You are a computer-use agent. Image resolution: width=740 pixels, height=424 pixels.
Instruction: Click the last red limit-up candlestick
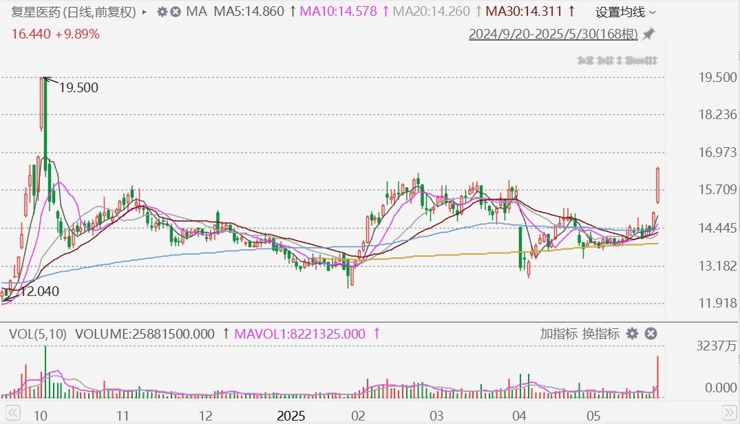click(658, 185)
